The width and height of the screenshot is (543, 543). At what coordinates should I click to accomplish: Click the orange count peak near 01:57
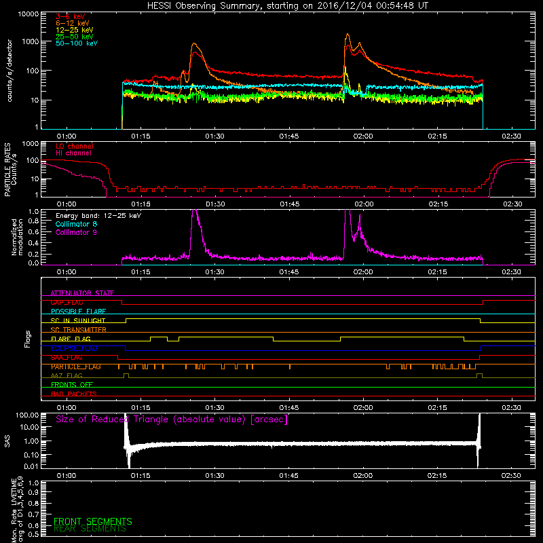pyautogui.click(x=348, y=35)
